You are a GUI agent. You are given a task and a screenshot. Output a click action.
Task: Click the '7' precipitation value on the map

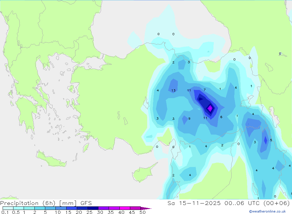204,90
